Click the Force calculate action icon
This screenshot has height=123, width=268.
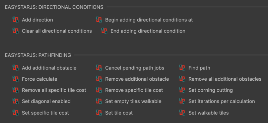pyautogui.click(x=15, y=79)
